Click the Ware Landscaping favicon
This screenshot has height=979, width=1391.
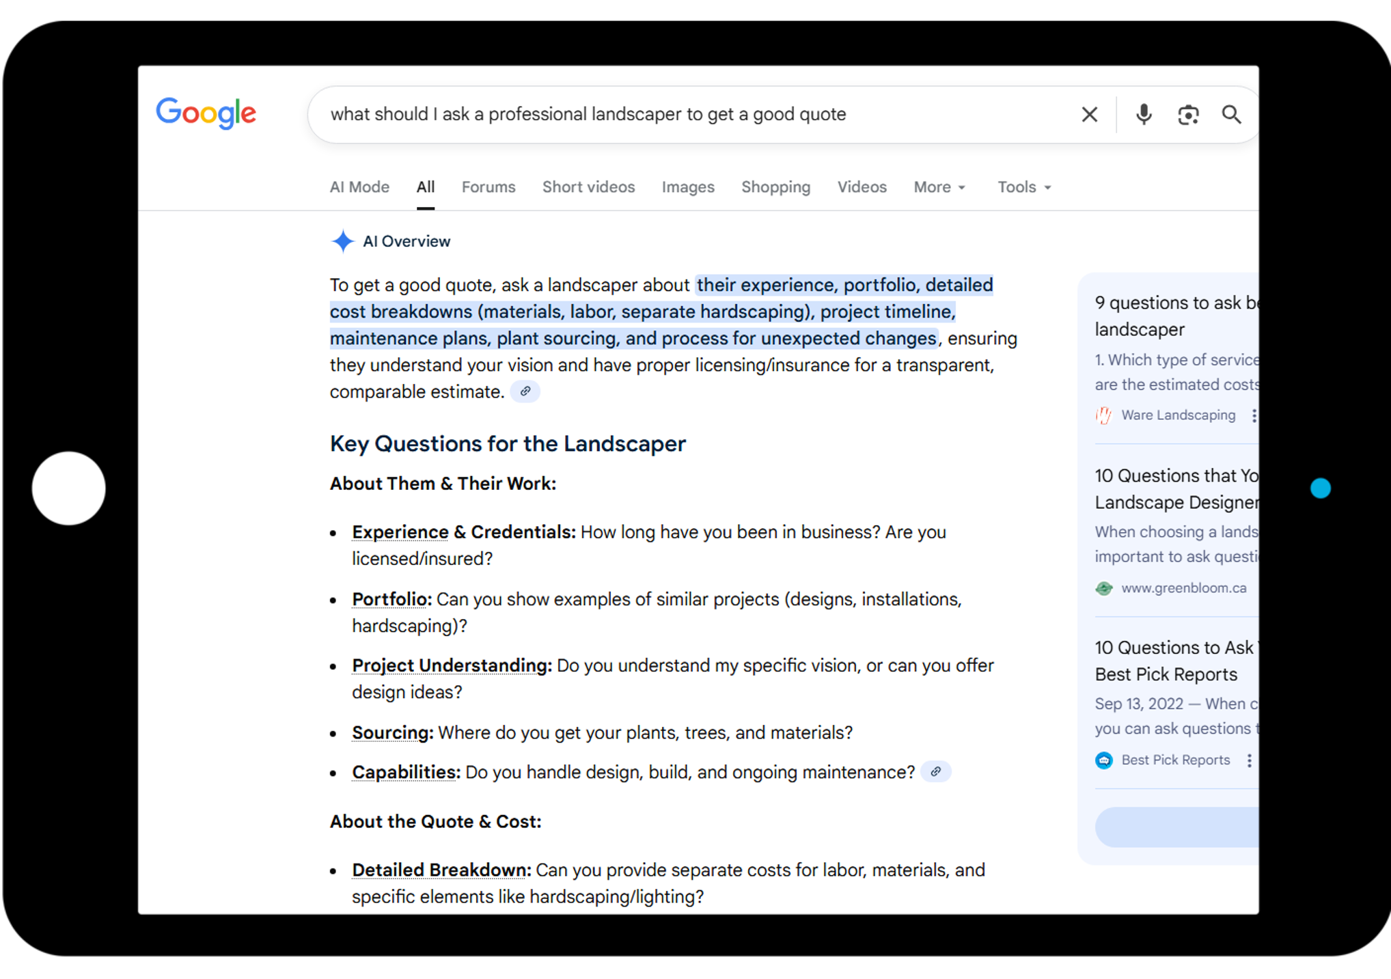pyautogui.click(x=1103, y=415)
